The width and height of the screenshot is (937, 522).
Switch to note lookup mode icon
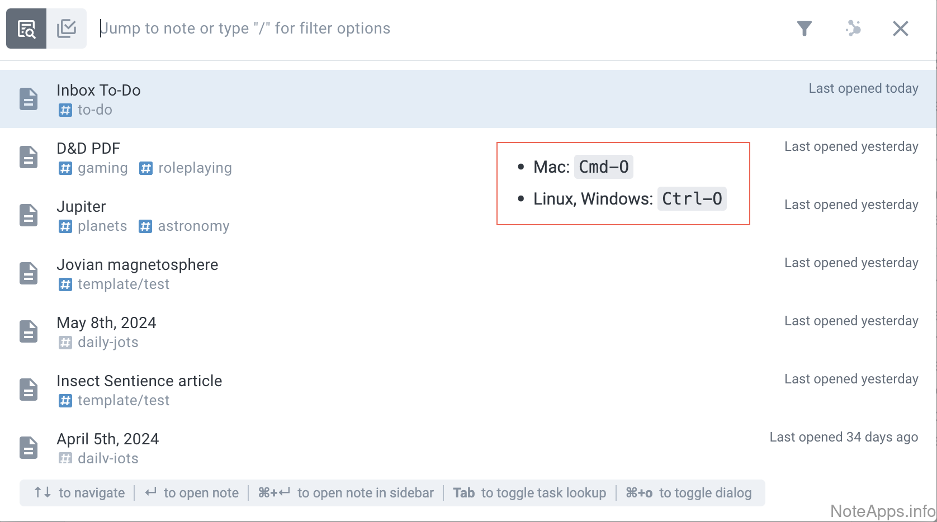tap(26, 29)
